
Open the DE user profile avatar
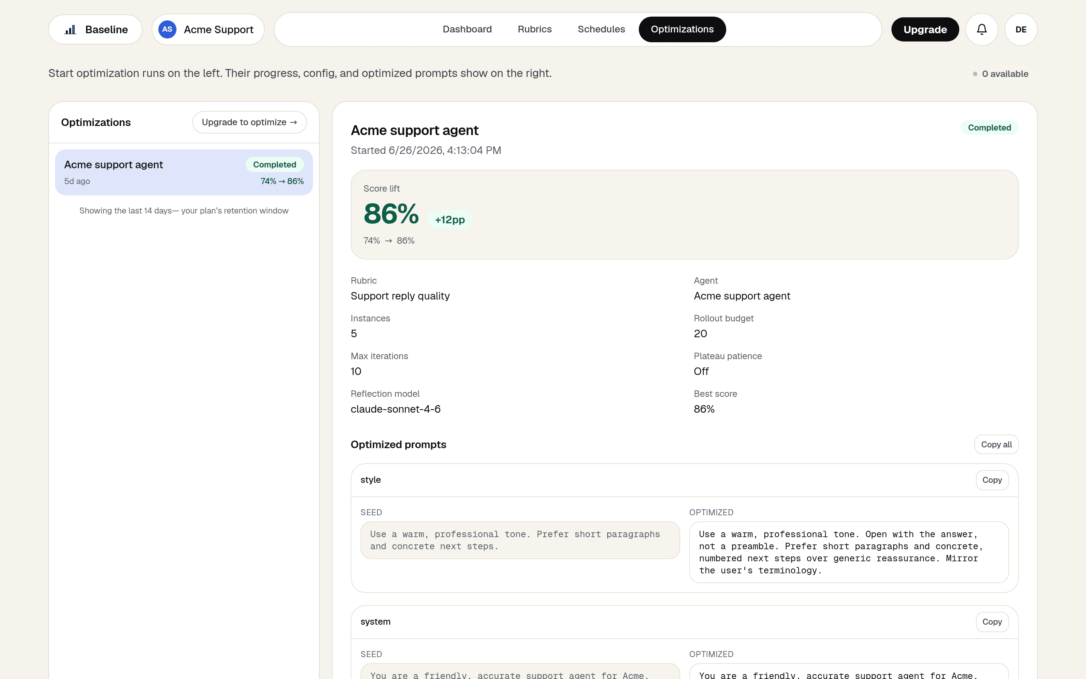pos(1020,30)
